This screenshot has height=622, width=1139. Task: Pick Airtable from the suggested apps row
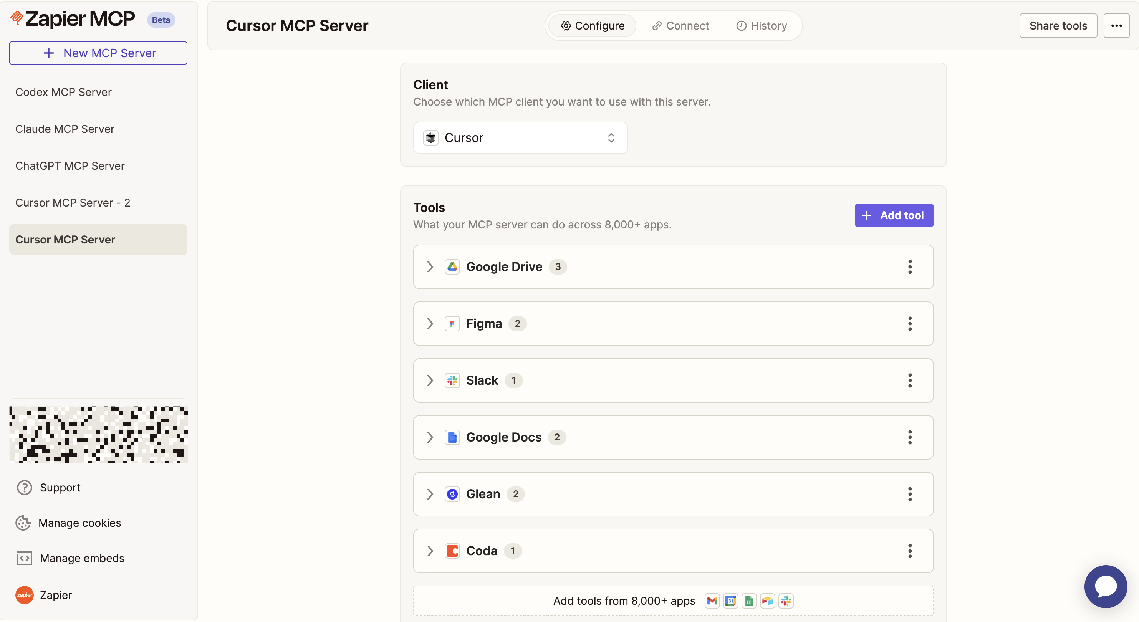click(x=768, y=601)
